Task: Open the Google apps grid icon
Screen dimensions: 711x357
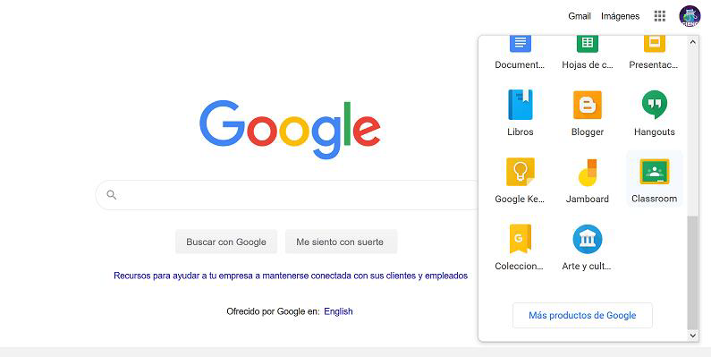Action: (660, 16)
